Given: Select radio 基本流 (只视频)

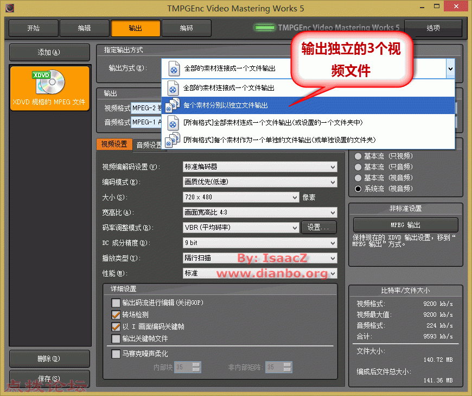Looking at the screenshot, I should [358, 156].
